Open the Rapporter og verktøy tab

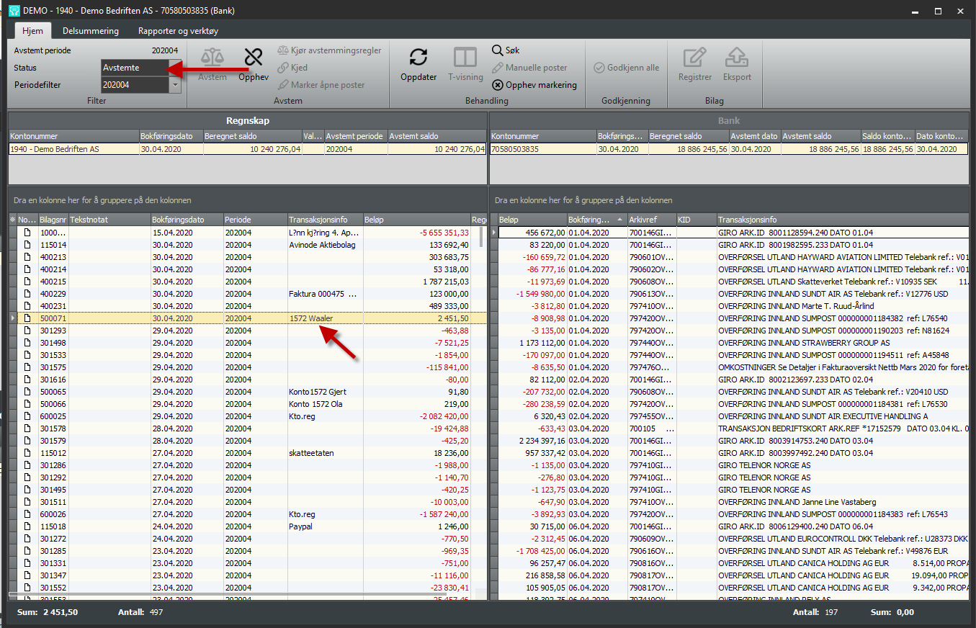178,31
